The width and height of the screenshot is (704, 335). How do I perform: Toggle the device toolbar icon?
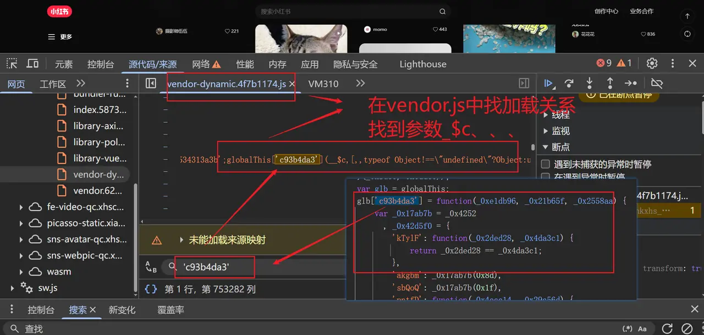point(32,63)
